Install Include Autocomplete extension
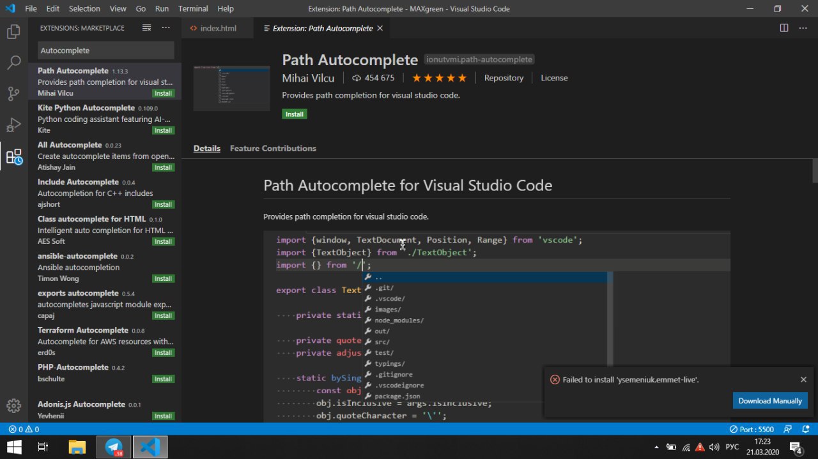This screenshot has width=818, height=459. [x=163, y=204]
